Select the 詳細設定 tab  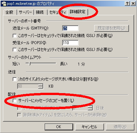77,12
